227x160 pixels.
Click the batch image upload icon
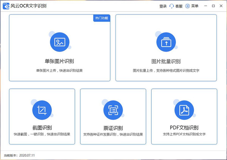click(166, 42)
